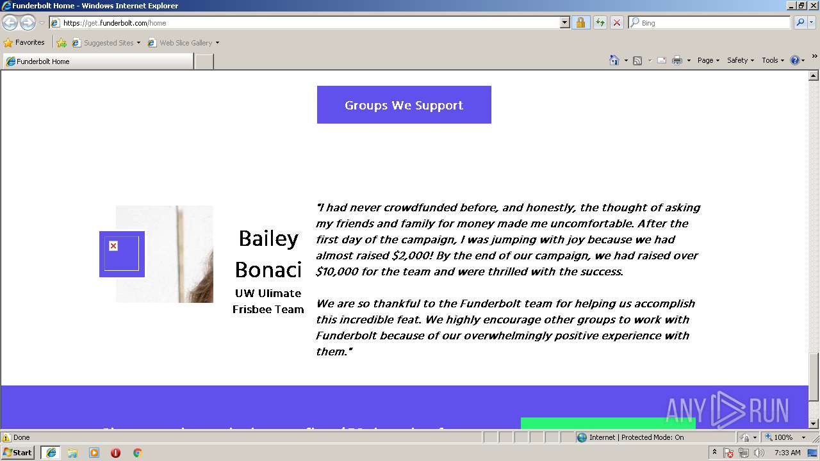Open the Opera taskbar icon

click(115, 452)
